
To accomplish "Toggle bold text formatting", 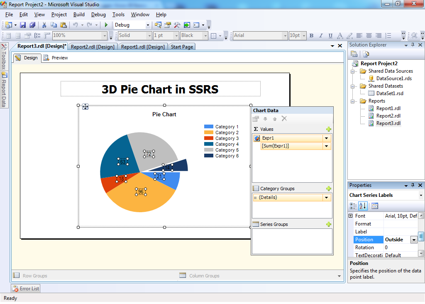I will [x=311, y=36].
